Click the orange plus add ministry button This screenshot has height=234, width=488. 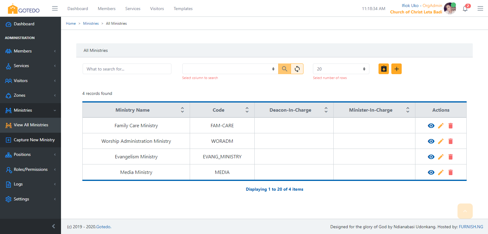[x=396, y=69]
